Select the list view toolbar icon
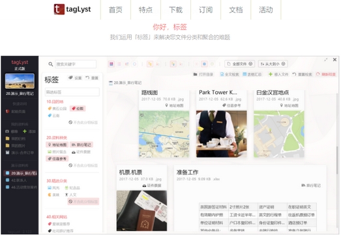 pos(119,64)
